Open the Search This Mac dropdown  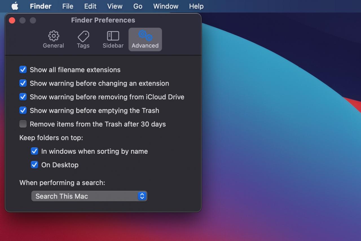tap(89, 196)
